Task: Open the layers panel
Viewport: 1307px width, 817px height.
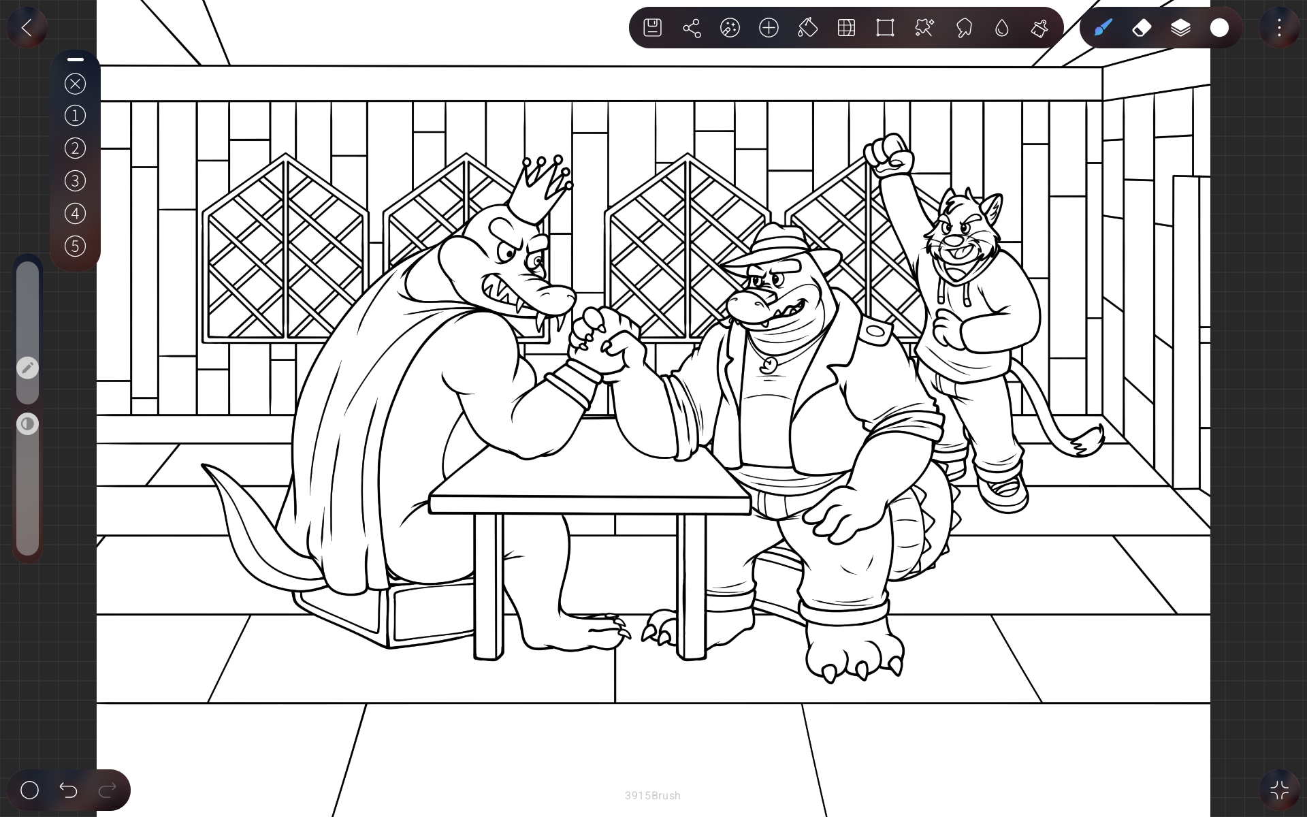Action: click(1180, 28)
